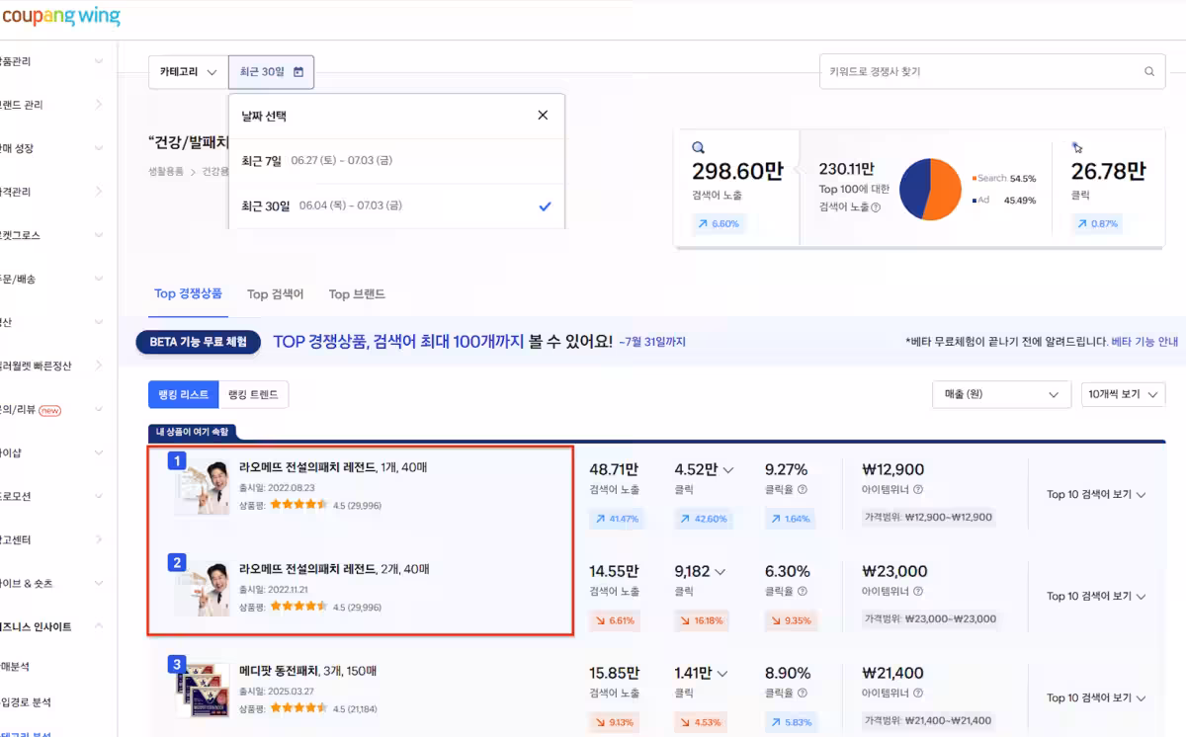Switch to the Top 브랜드 tab
This screenshot has height=737, width=1186.
[x=357, y=294]
